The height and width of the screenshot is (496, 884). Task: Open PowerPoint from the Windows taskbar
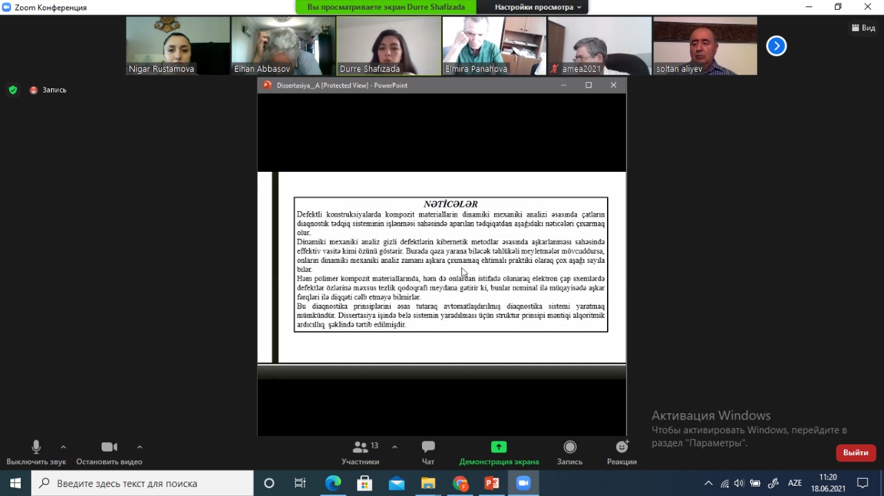click(x=492, y=483)
